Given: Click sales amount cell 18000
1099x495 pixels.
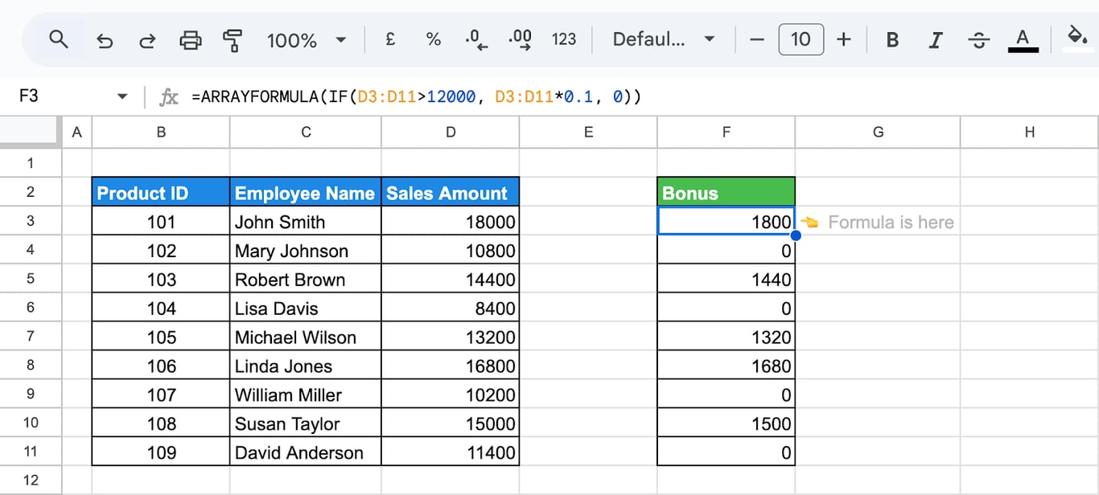Looking at the screenshot, I should (x=451, y=221).
